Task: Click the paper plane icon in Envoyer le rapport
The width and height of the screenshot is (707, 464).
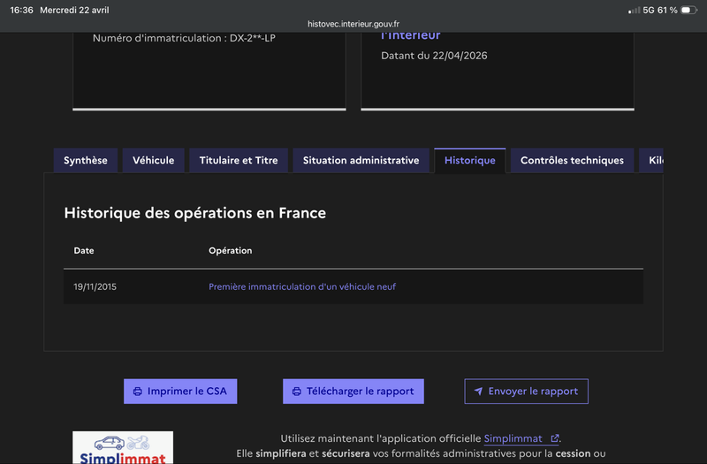Action: [x=478, y=391]
